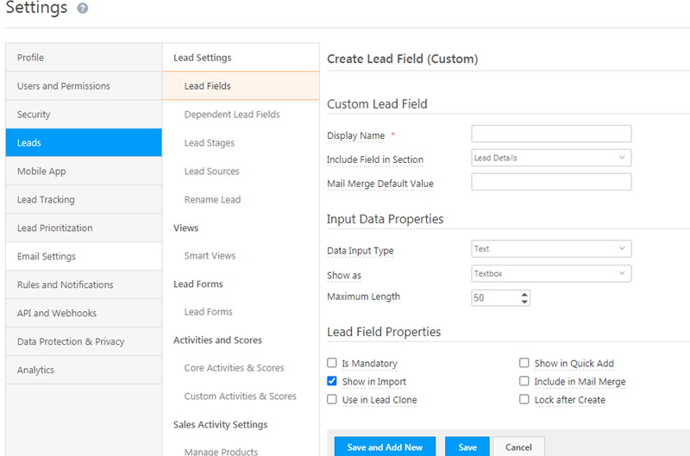
Task: Enable Show in Quick Add checkbox
Action: (x=524, y=363)
